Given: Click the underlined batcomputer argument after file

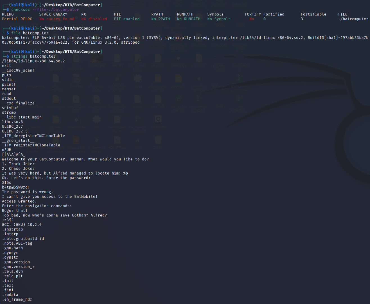Looking at the screenshot, I should click(x=36, y=33).
